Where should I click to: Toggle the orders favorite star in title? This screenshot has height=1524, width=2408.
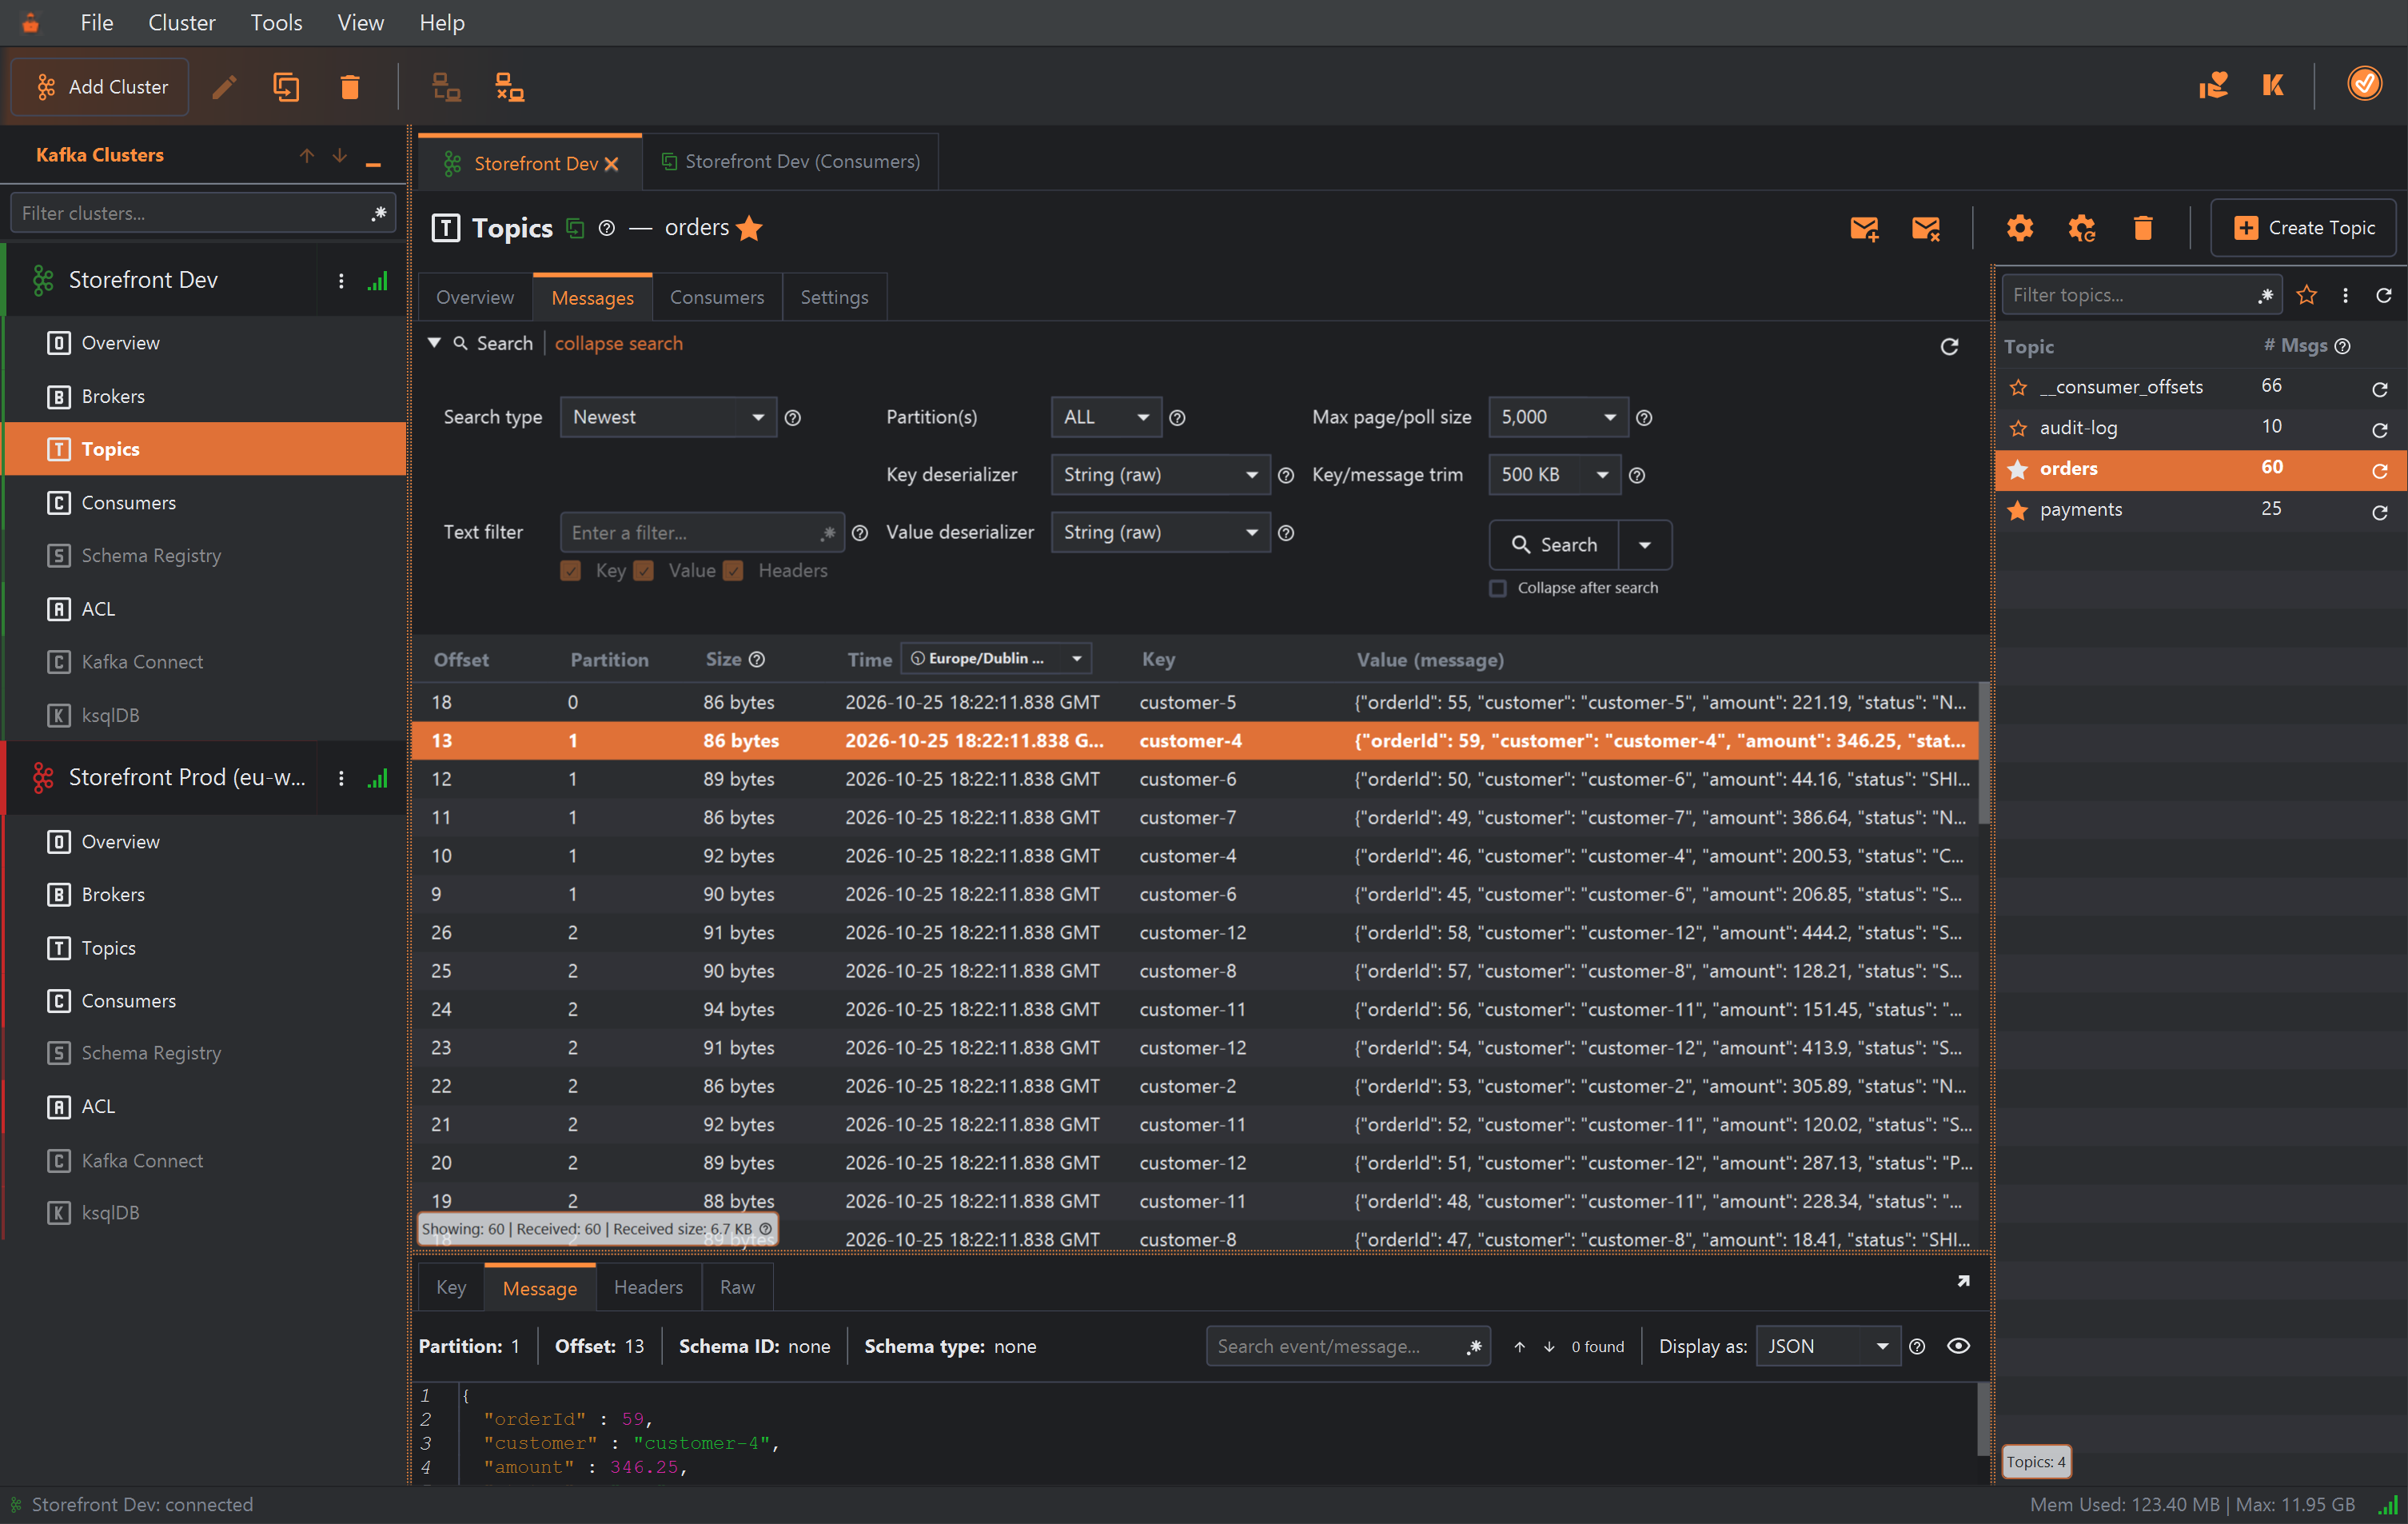(749, 228)
